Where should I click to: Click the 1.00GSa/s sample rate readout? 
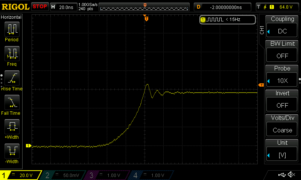[88, 4]
